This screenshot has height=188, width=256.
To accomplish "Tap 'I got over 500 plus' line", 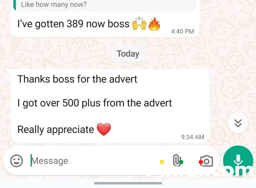I will 95,103.
